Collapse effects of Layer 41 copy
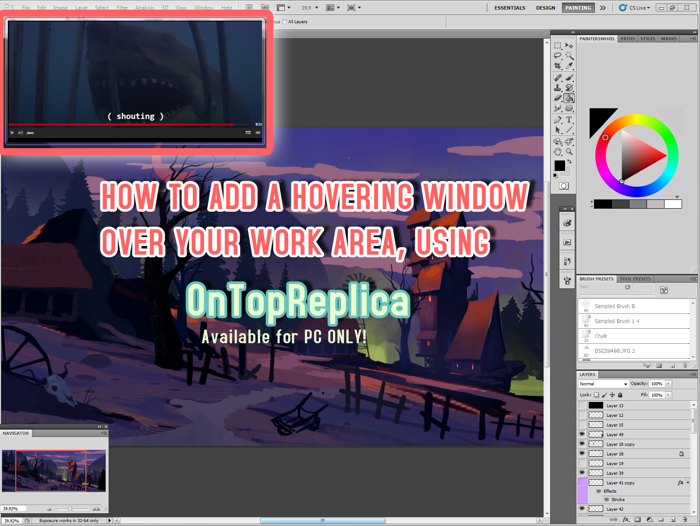 [688, 483]
